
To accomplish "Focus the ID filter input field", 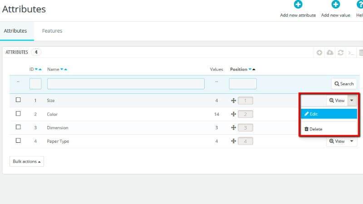I will point(35,84).
